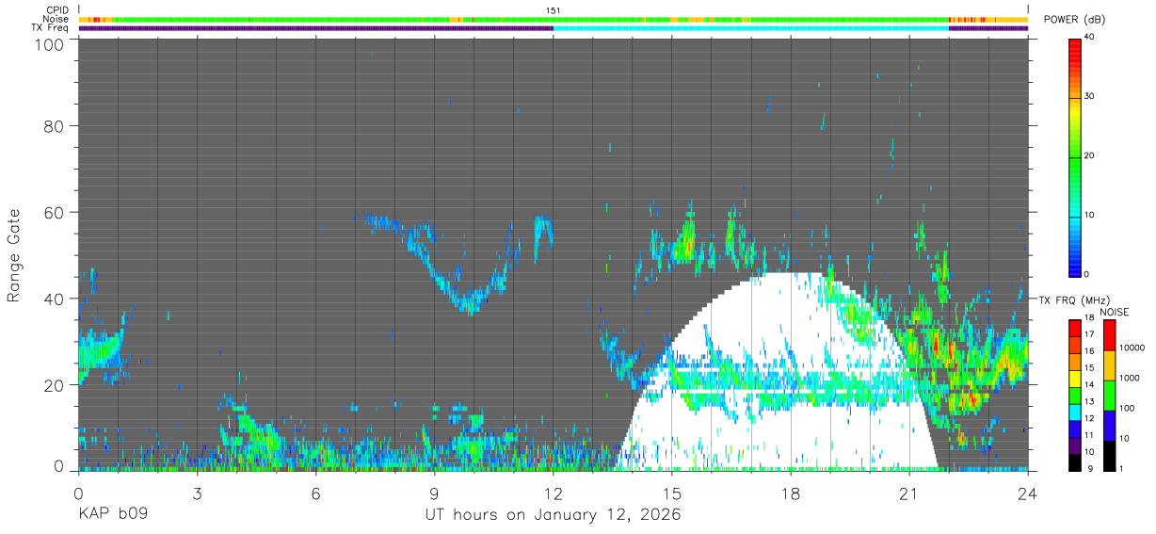Click the cyan TX Freq strip segment
This screenshot has height=534, width=1156.
pyautogui.click(x=751, y=28)
